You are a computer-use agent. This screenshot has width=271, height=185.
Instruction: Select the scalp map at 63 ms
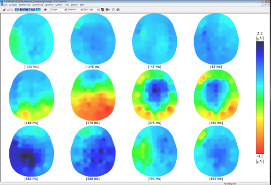216,39
